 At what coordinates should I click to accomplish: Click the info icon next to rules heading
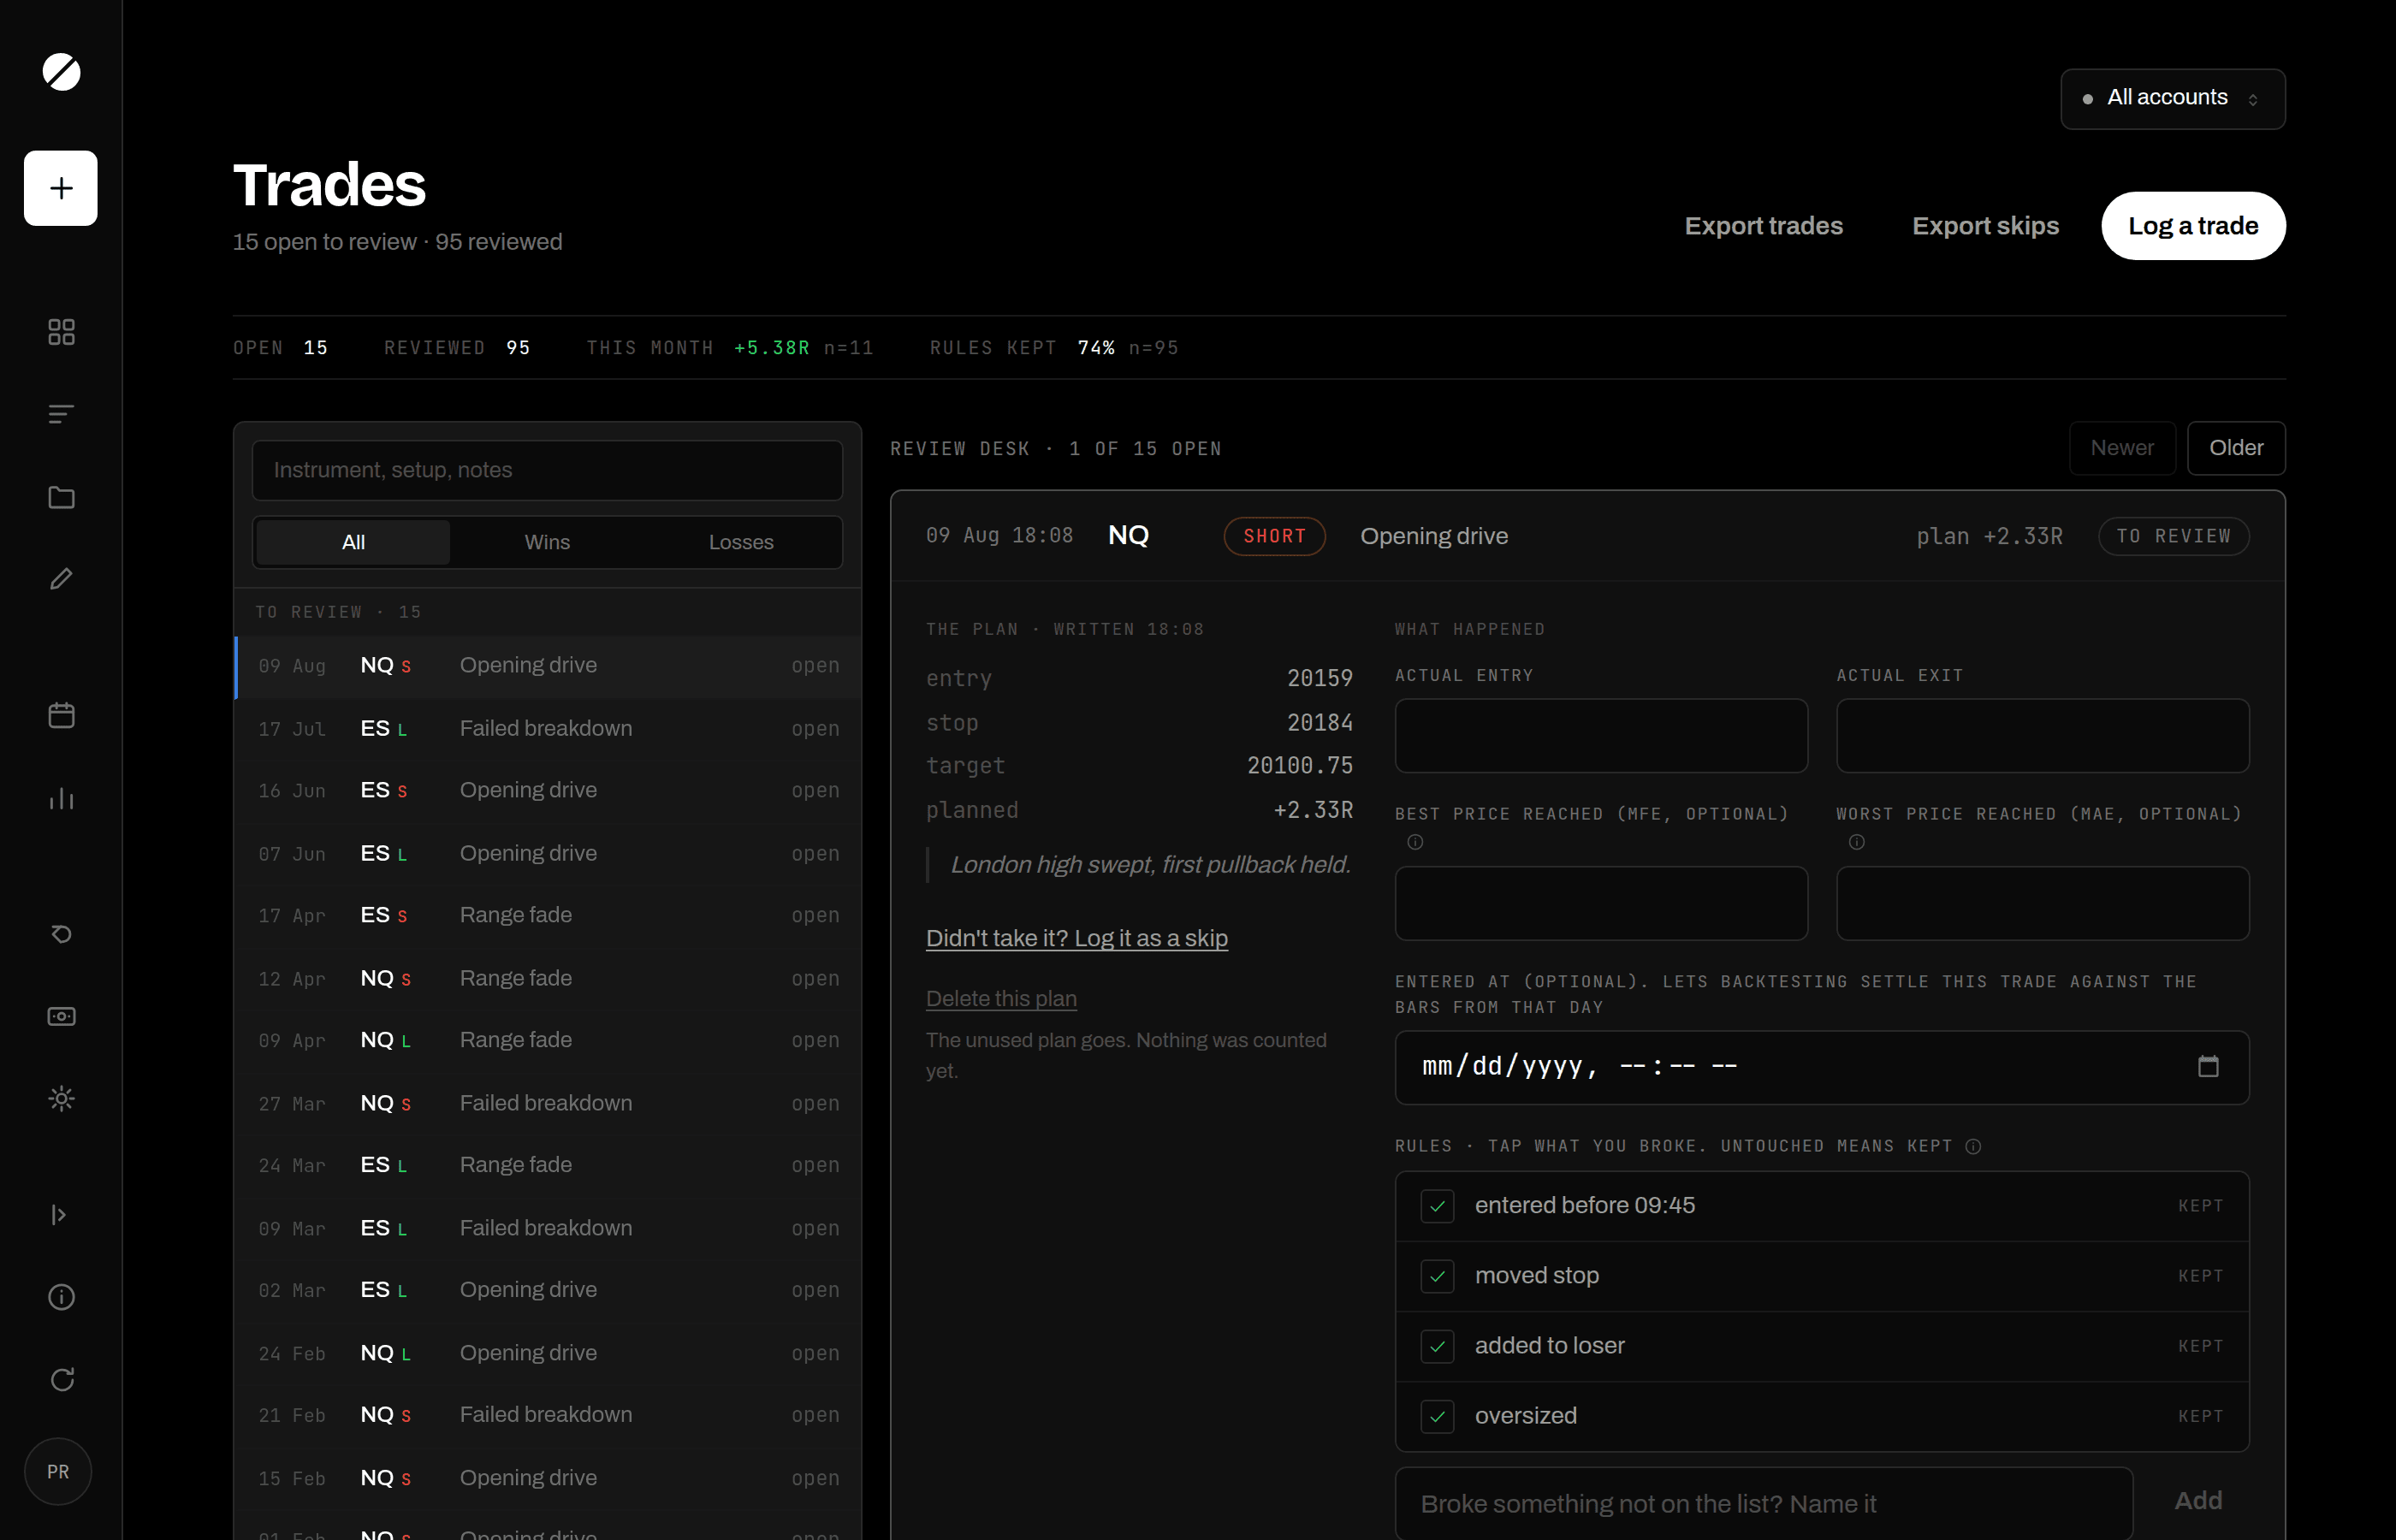[x=1973, y=1146]
